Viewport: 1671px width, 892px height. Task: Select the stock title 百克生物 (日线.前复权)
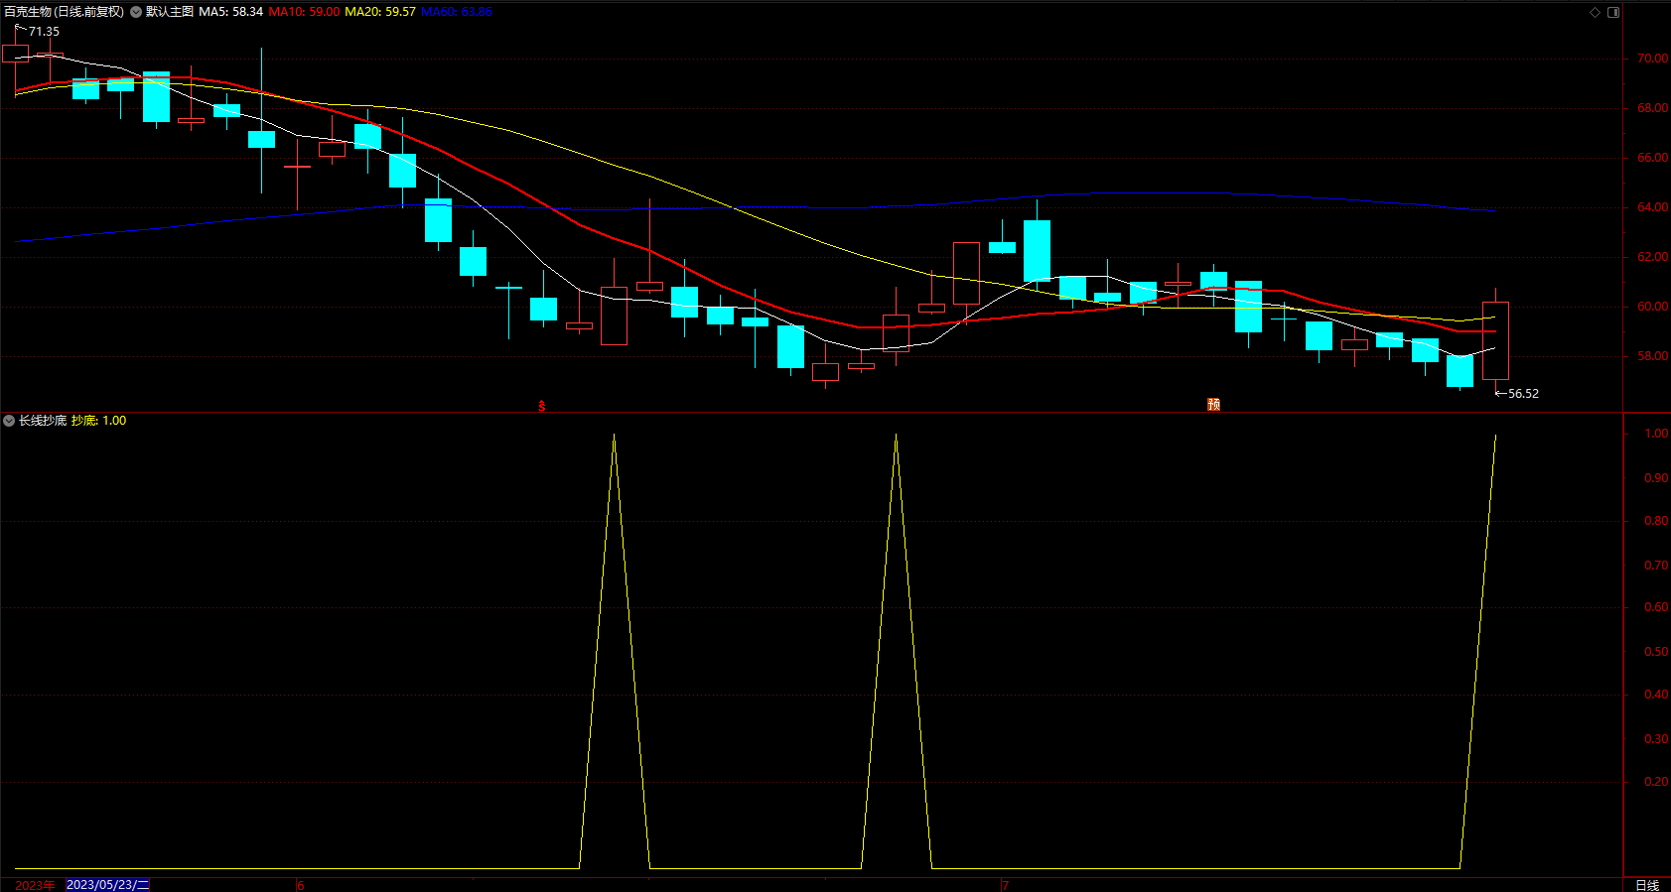click(64, 12)
